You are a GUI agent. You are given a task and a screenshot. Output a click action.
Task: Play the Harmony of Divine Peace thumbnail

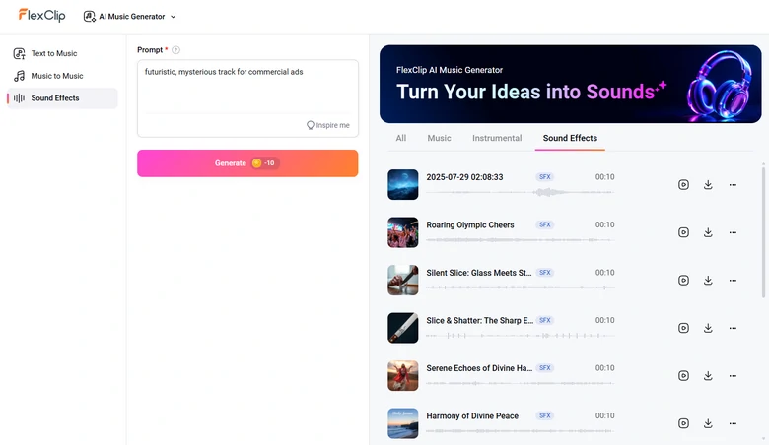402,423
